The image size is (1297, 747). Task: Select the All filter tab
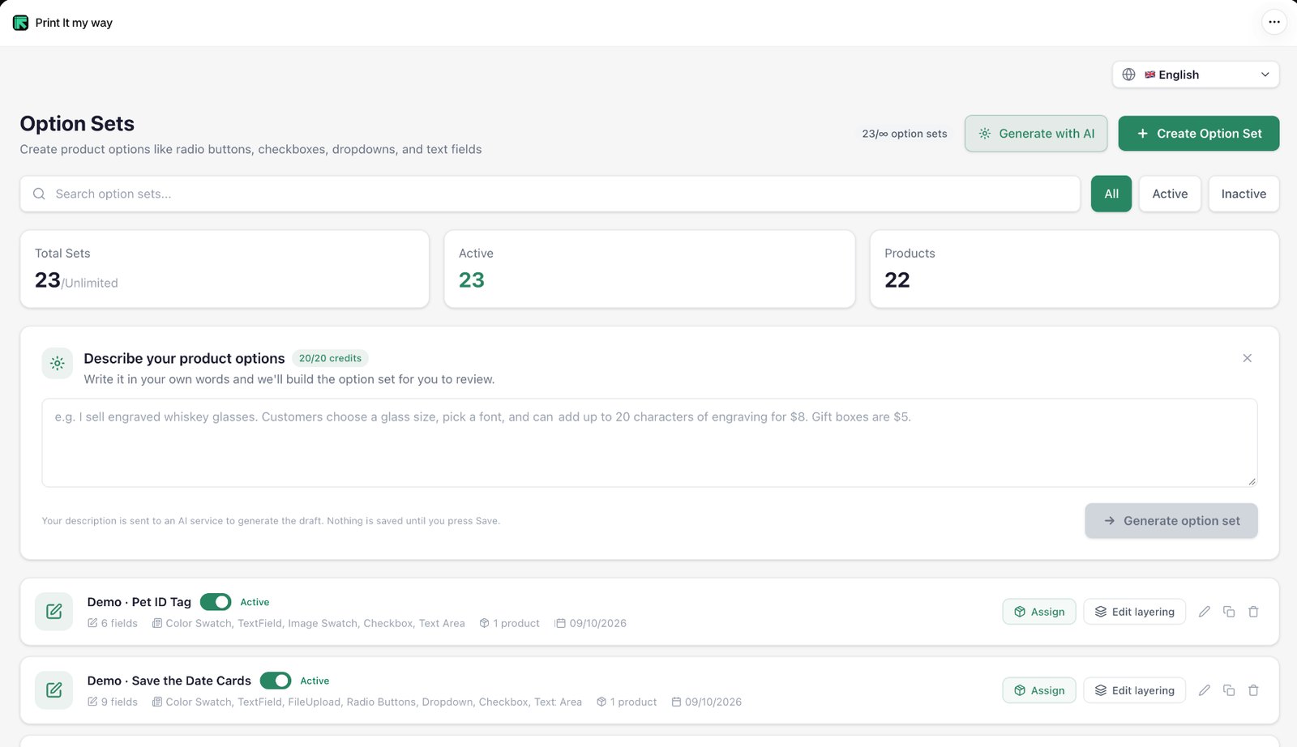click(x=1111, y=194)
